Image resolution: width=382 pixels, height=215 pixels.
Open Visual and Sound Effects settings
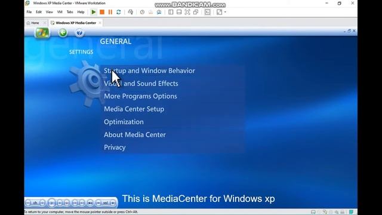click(141, 84)
